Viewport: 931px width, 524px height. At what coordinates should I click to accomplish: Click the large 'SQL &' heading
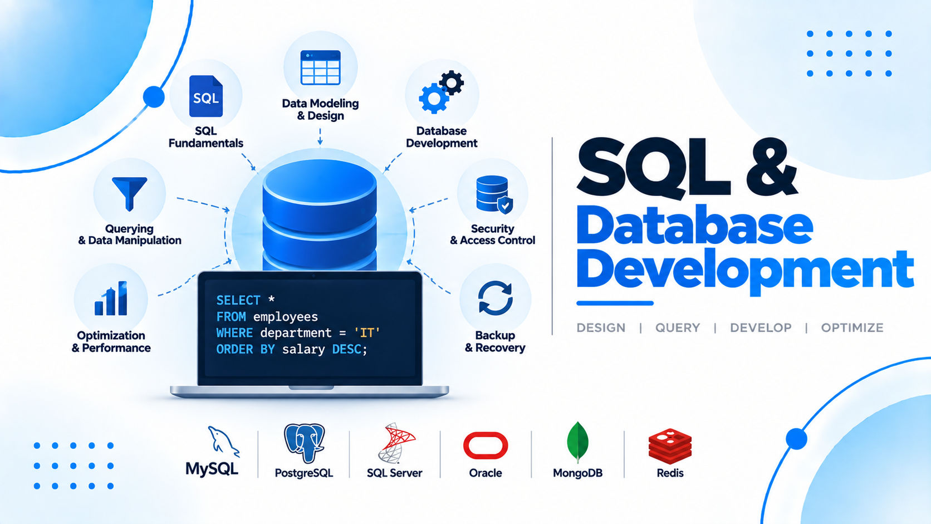tap(688, 168)
